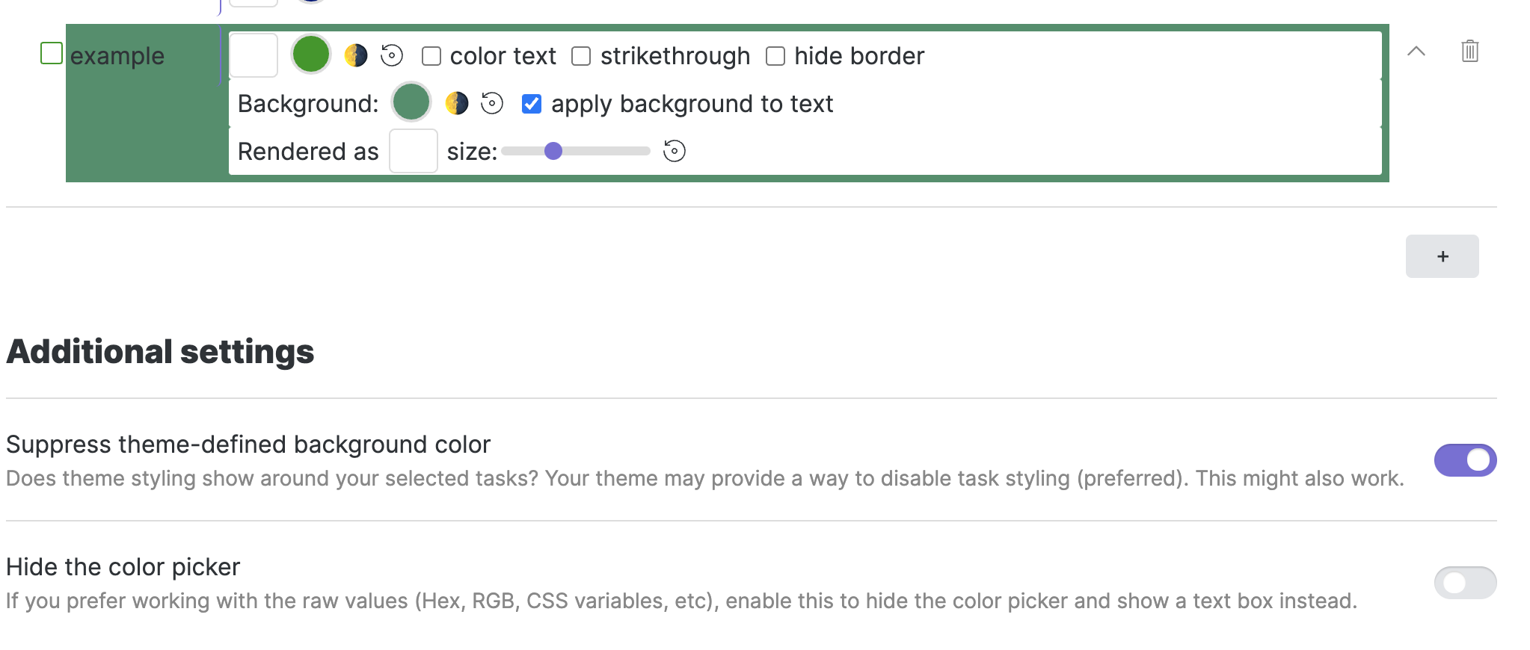
Task: Collapse the example rule with the chevron
Action: 1416,52
